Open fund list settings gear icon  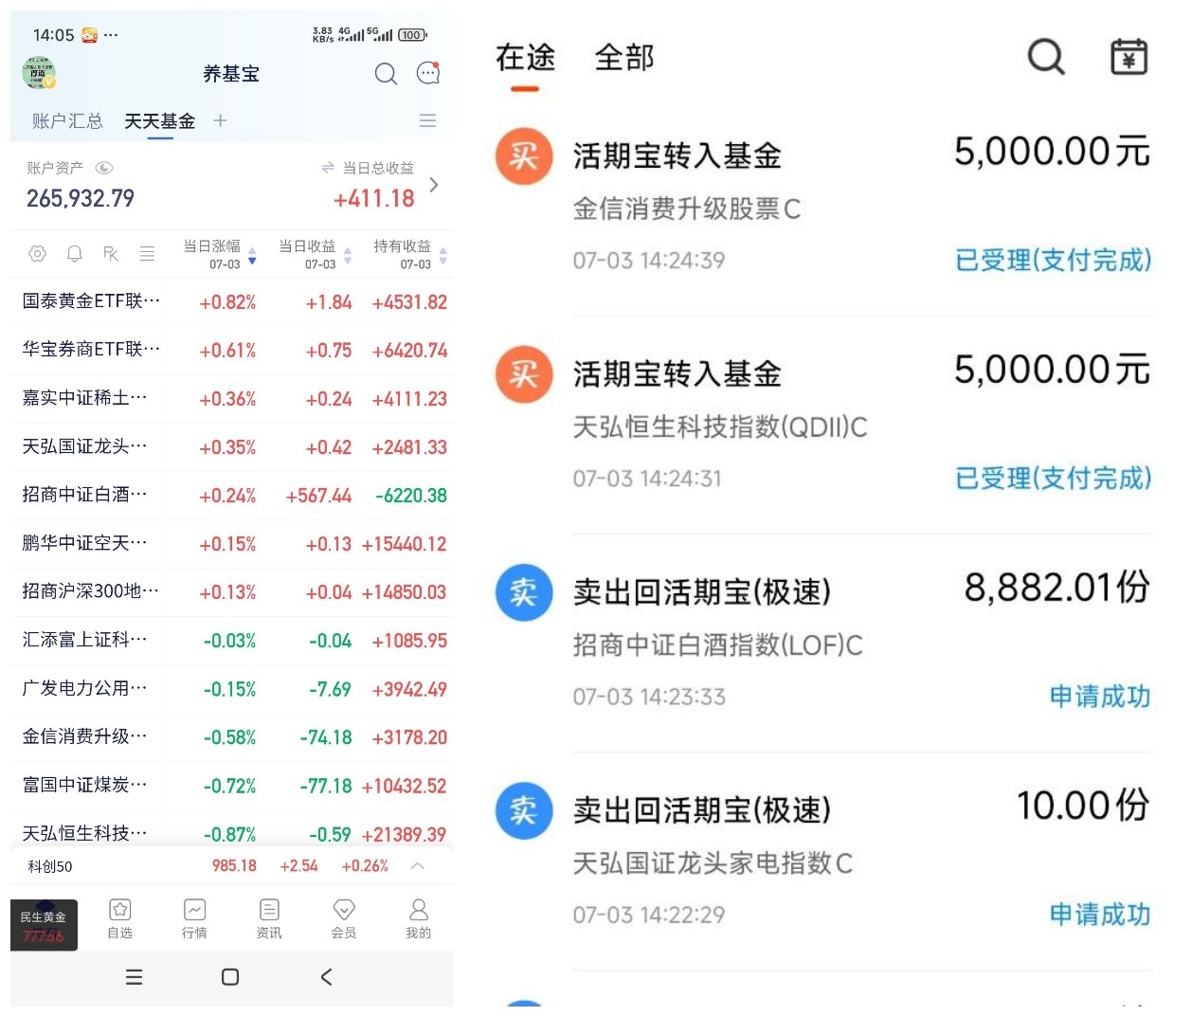pos(38,253)
